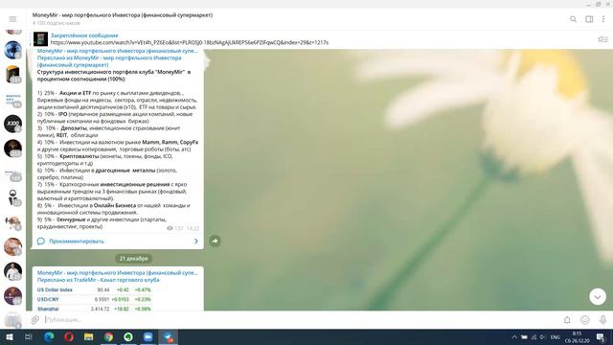Open Task View on taskbar
The width and height of the screenshot is (613, 345).
click(29, 336)
